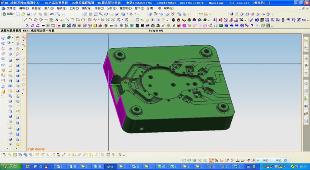Toggle the highlighted snap point option
The height and width of the screenshot is (170, 310).
pyautogui.click(x=212, y=160)
